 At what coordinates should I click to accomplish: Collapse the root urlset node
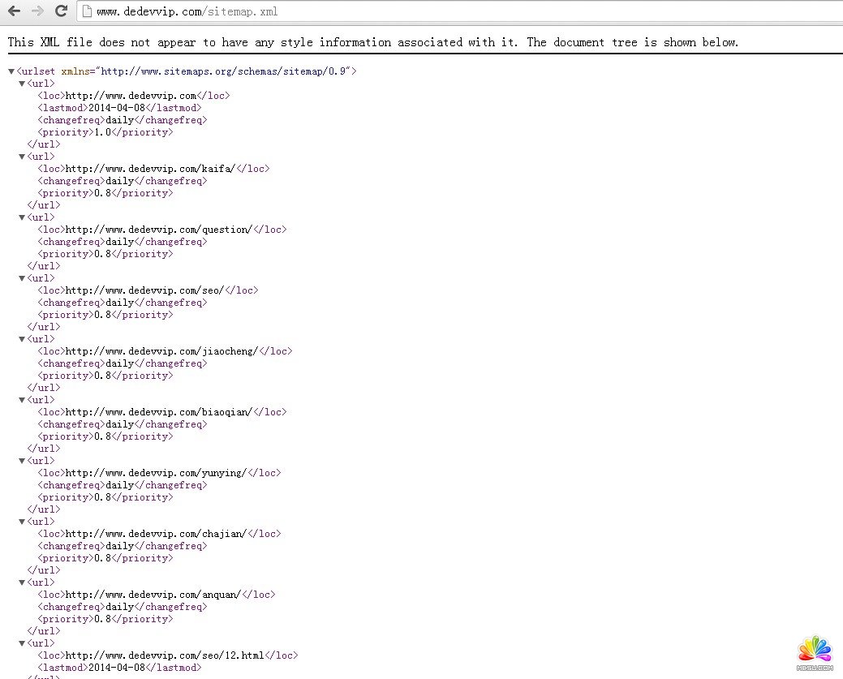click(x=11, y=72)
